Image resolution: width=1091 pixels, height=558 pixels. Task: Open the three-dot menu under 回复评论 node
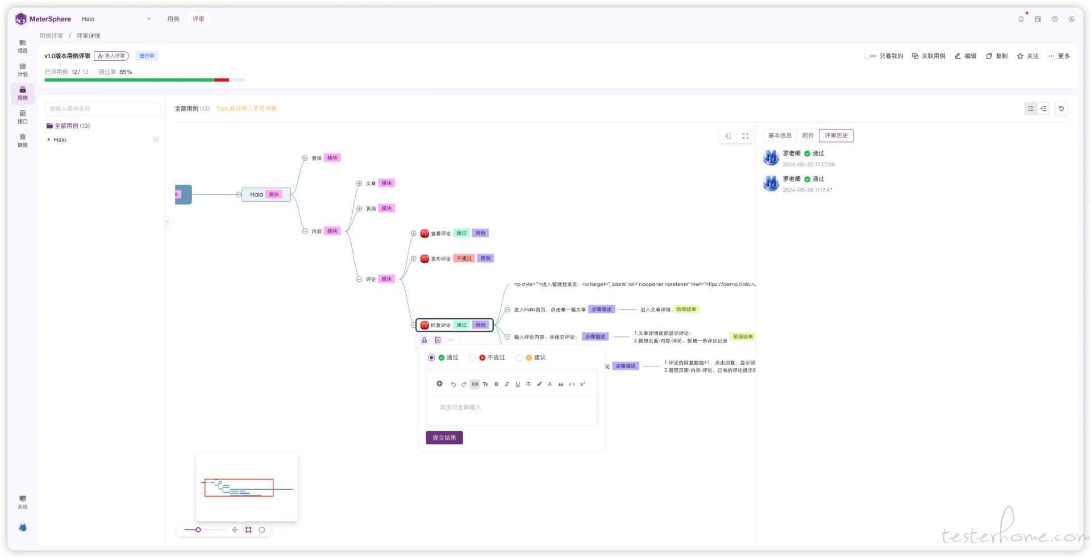click(x=451, y=340)
